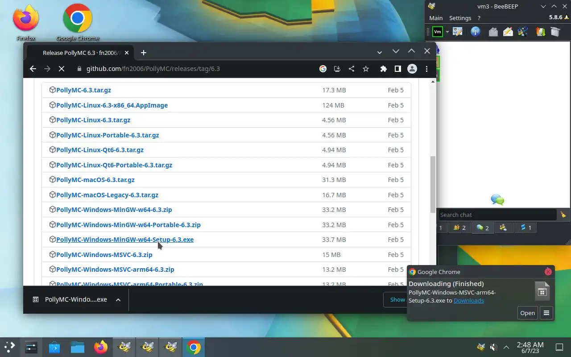Click the Search chat field
Screen dimensions: 571x357
[497, 215]
